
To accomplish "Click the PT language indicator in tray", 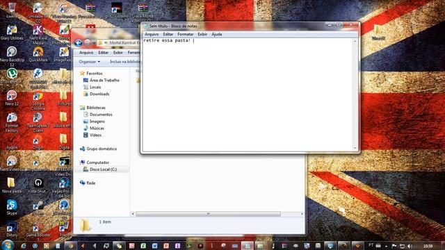I will pos(371,245).
